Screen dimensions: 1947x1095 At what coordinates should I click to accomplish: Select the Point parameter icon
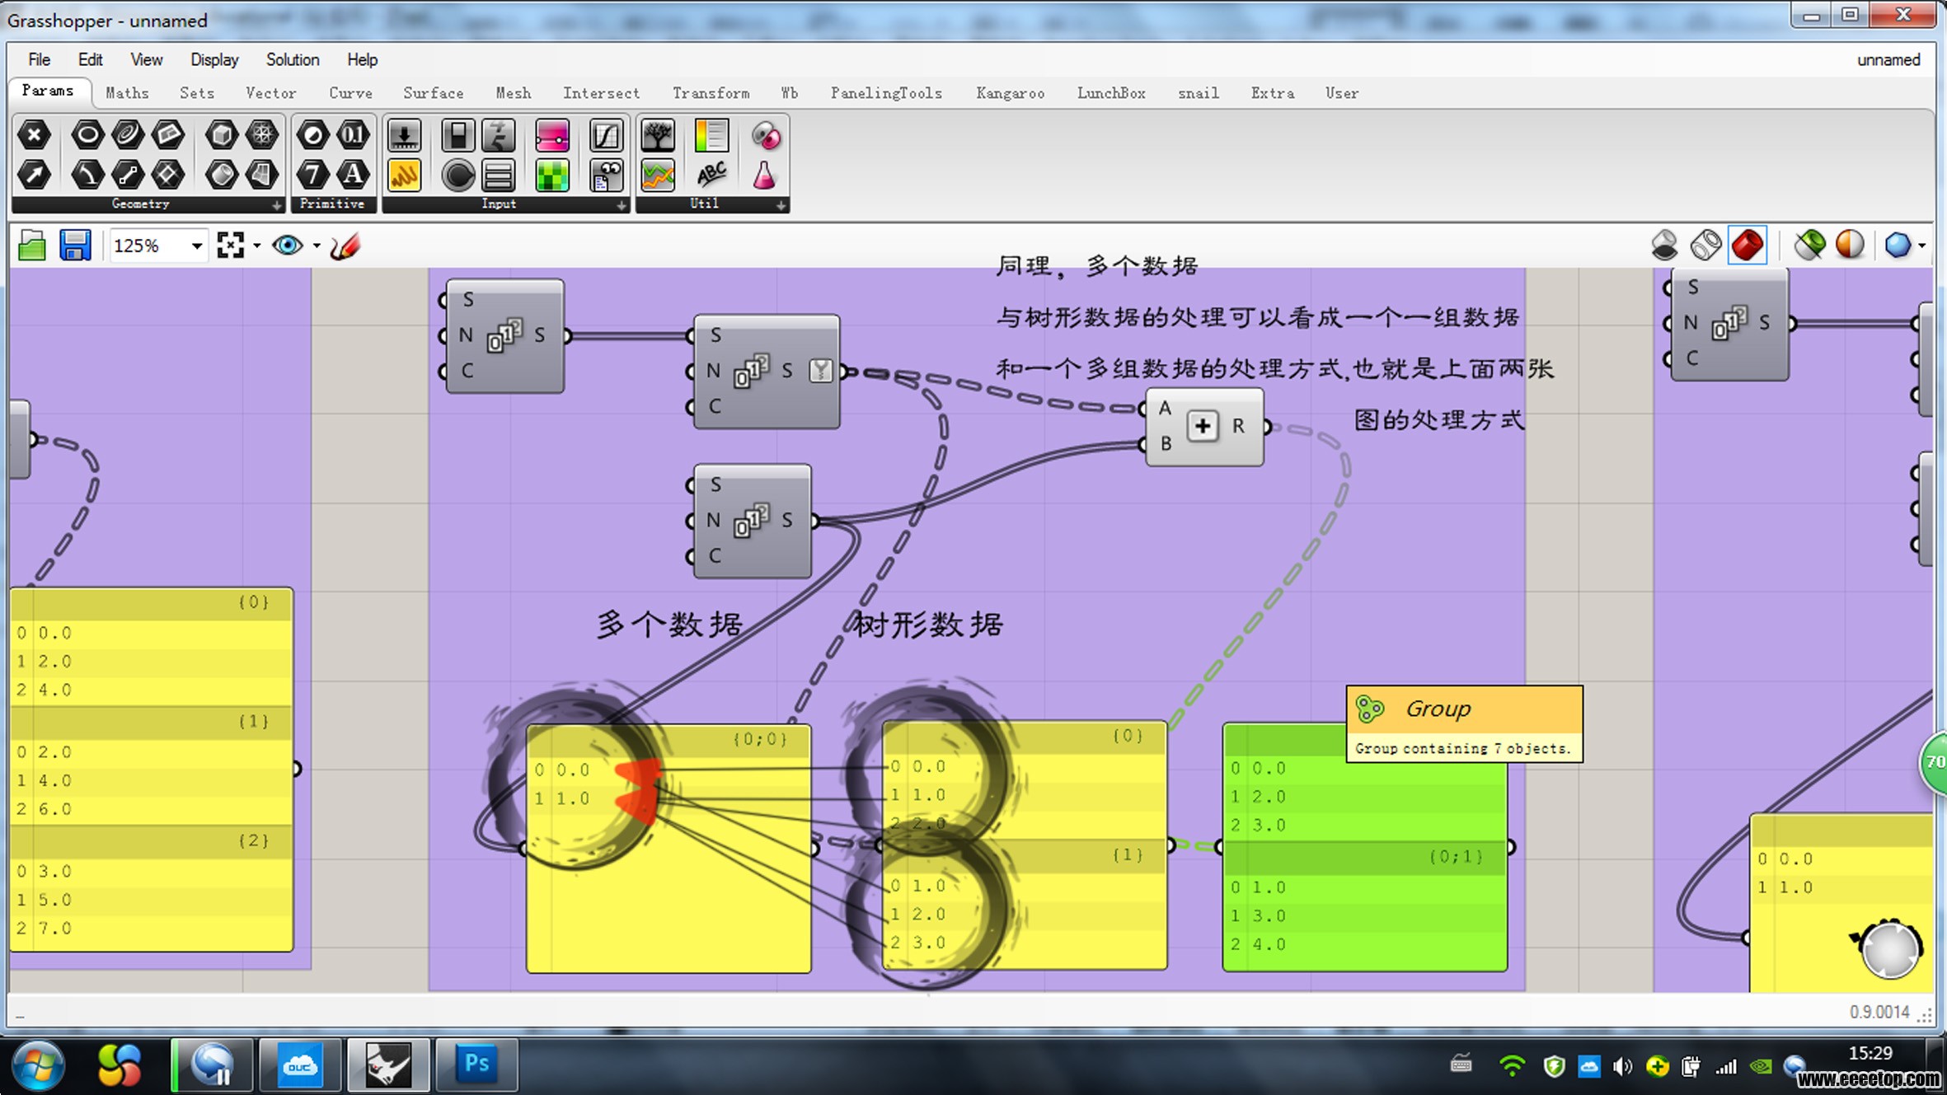[34, 135]
